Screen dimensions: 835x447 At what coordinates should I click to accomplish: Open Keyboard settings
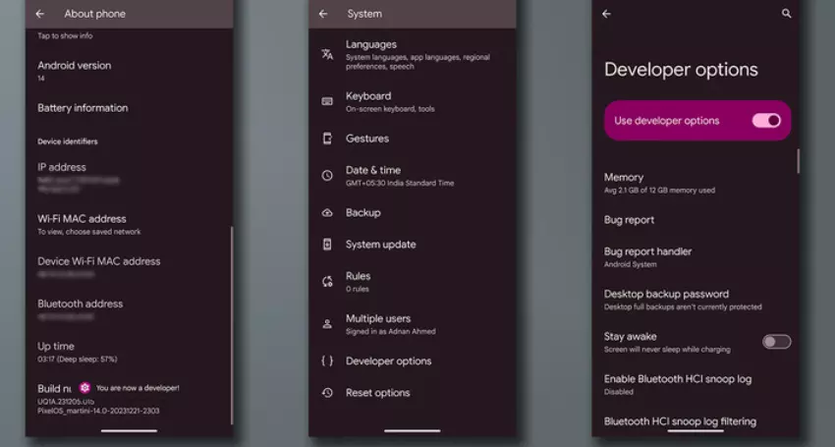413,101
